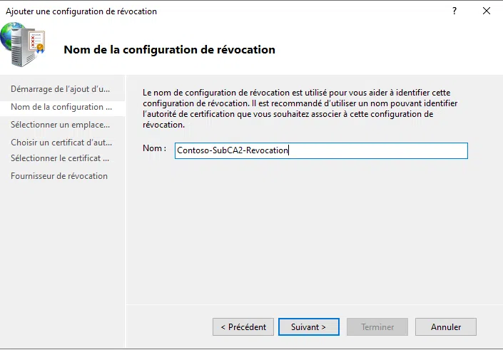Cancel the wizard with Annuler
Screen dimensions: 503x350
pos(446,327)
